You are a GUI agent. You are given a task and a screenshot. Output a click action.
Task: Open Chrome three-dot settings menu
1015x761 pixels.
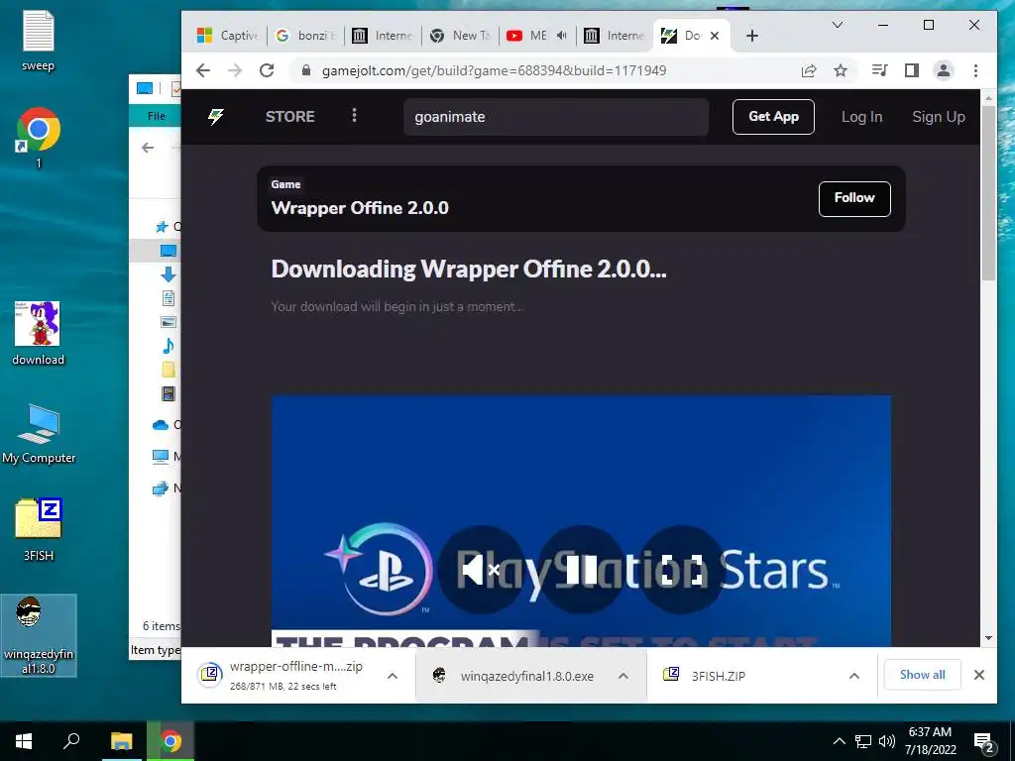click(x=975, y=70)
